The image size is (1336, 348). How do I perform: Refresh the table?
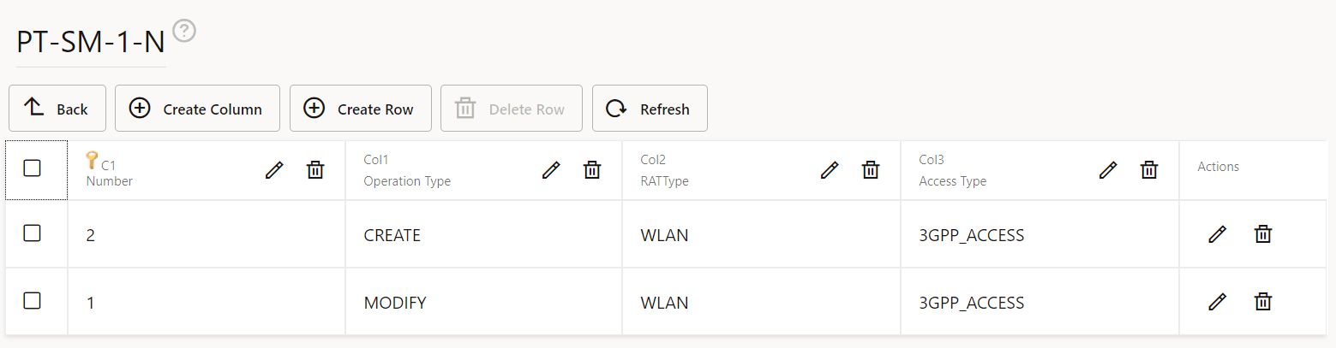pos(650,109)
